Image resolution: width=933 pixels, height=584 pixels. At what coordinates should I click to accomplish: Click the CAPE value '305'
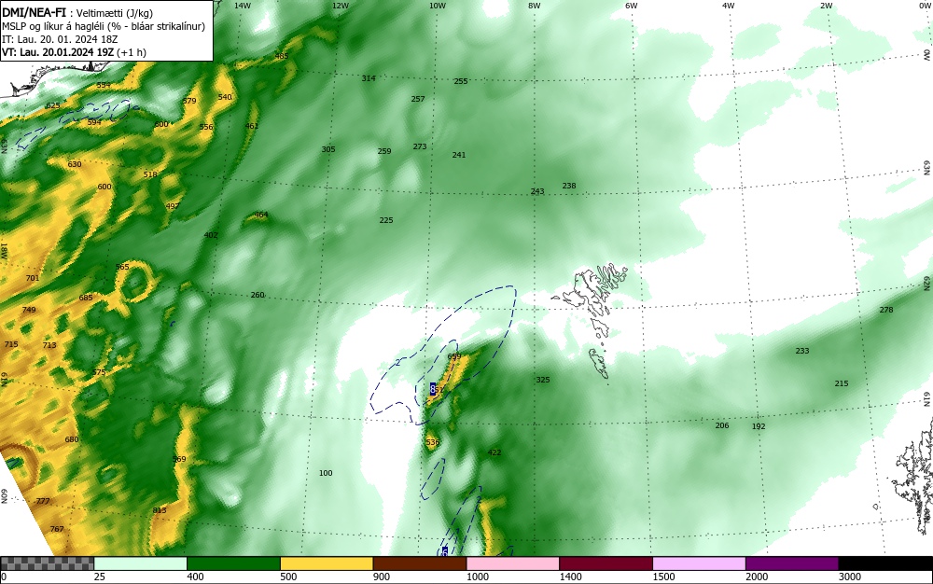pyautogui.click(x=328, y=149)
